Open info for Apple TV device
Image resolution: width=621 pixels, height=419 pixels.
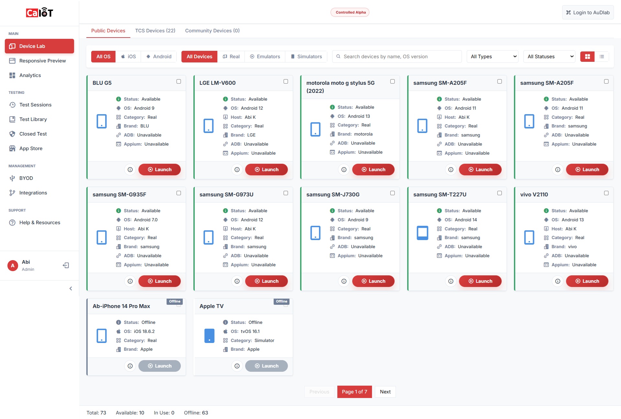(237, 366)
